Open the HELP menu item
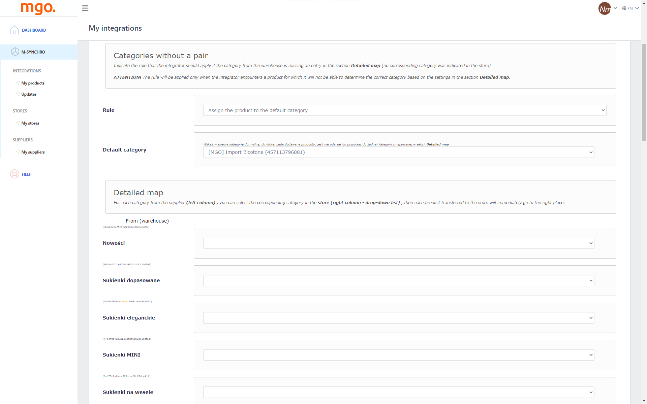 tap(27, 174)
